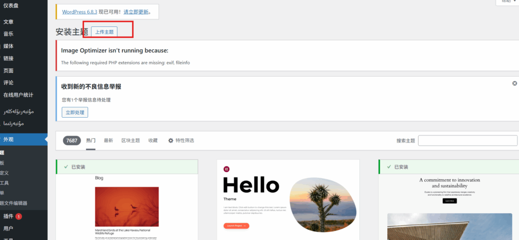Image resolution: width=519 pixels, height=240 pixels.
Task: Select the Hello theme preview thumbnail
Action: click(288, 203)
